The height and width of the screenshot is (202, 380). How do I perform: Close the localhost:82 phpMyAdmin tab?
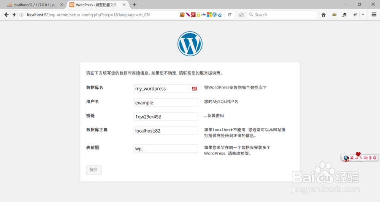(x=62, y=5)
